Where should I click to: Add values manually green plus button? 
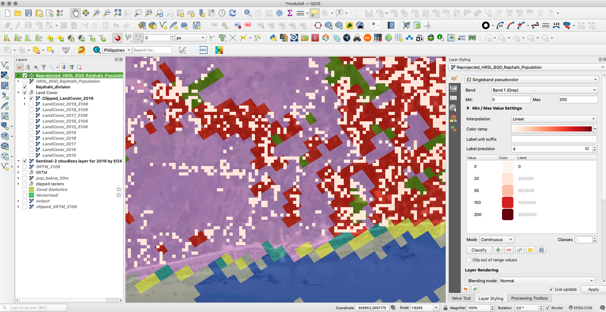[x=498, y=250]
